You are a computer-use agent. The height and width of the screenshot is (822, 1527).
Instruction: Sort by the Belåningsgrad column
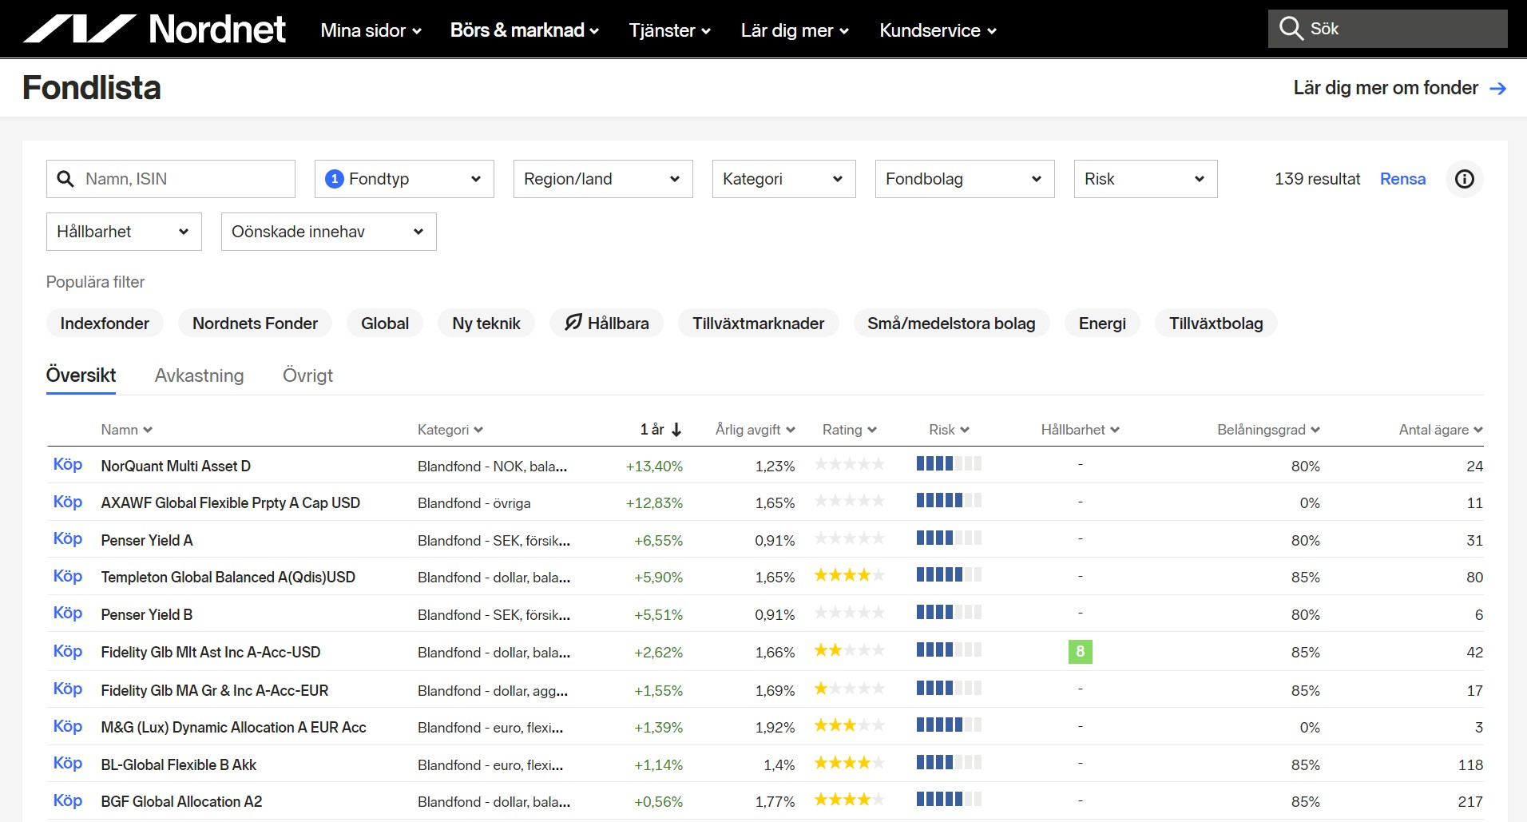(1268, 430)
